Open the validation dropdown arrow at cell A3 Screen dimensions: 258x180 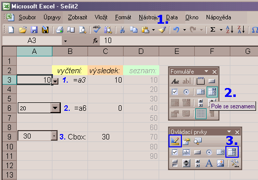pyautogui.click(x=55, y=81)
